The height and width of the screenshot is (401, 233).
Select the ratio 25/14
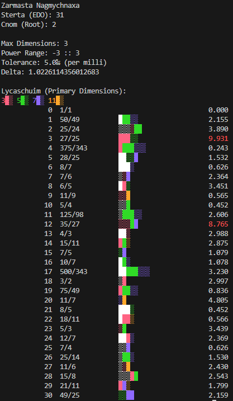tap(70, 357)
